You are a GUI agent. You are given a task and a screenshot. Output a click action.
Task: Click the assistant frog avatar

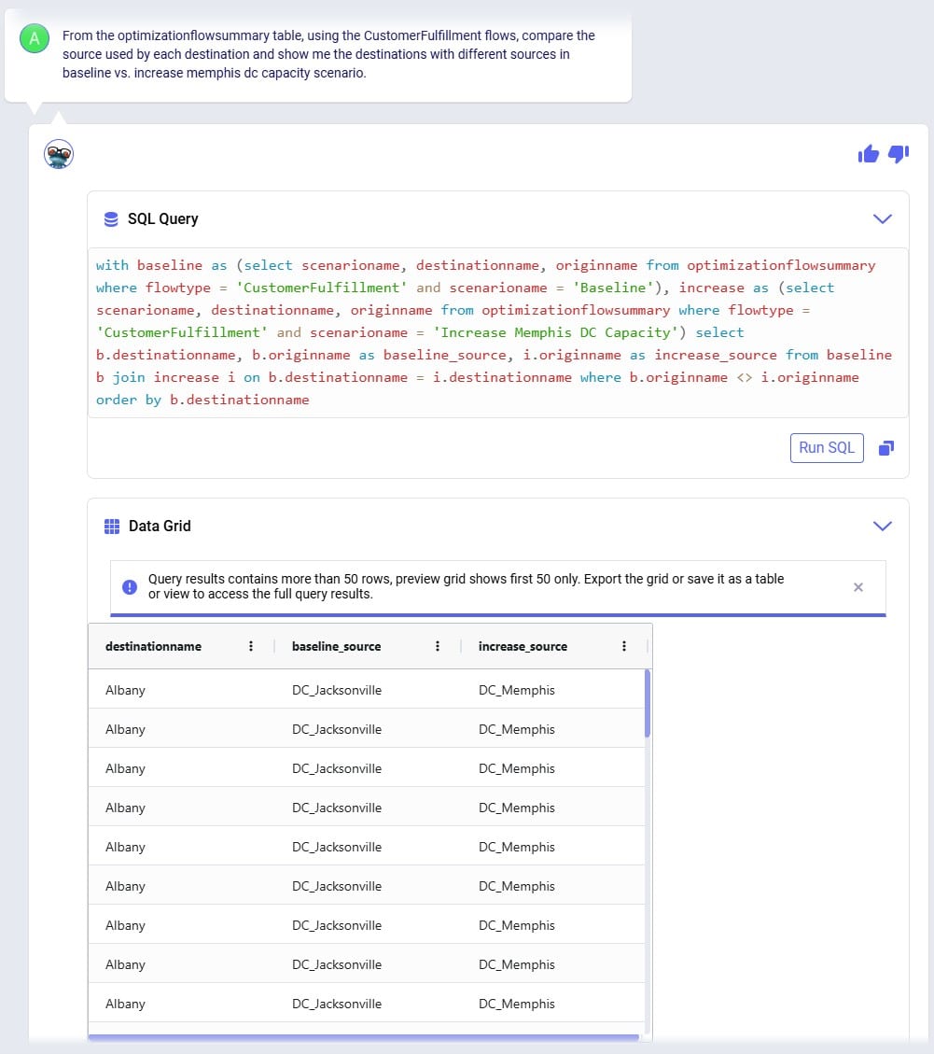click(59, 154)
